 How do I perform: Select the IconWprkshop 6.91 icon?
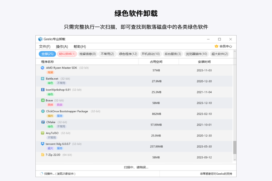coord(42,90)
